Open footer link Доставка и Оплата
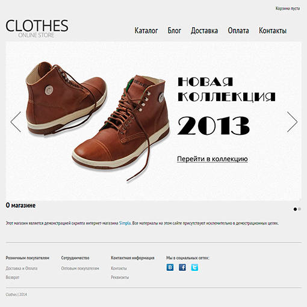This screenshot has width=307, height=307. click(x=22, y=268)
